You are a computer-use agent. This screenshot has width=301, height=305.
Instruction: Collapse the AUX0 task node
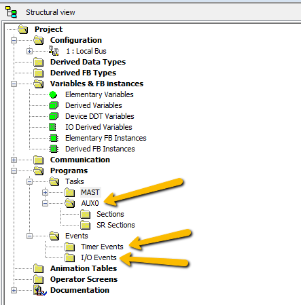45,204
